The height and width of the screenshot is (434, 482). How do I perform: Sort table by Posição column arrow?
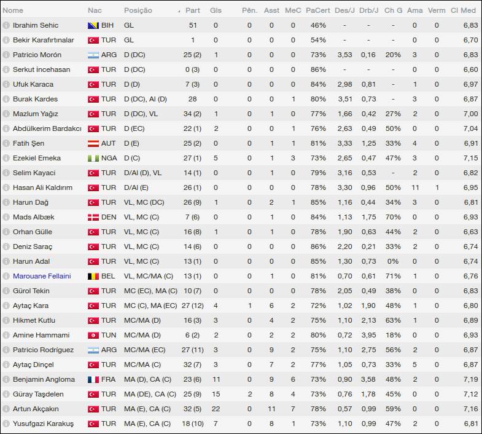tap(179, 11)
